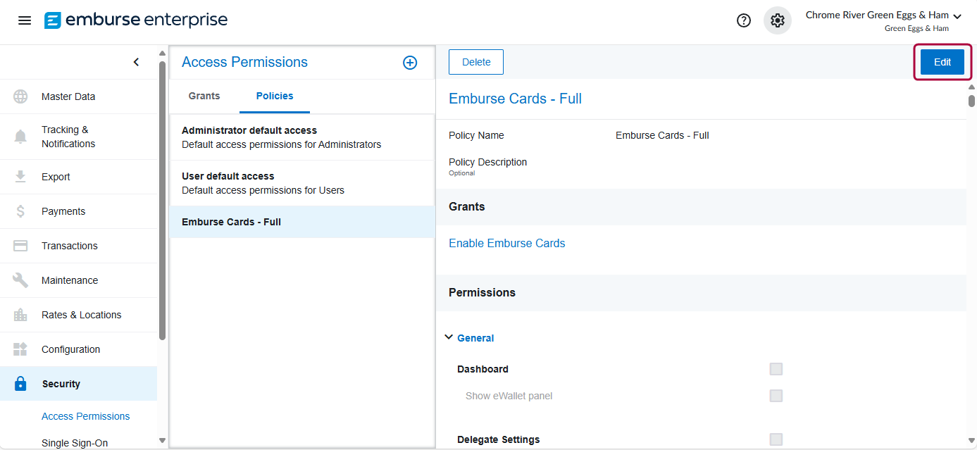Click the Export download icon
The width and height of the screenshot is (977, 450).
coord(20,176)
